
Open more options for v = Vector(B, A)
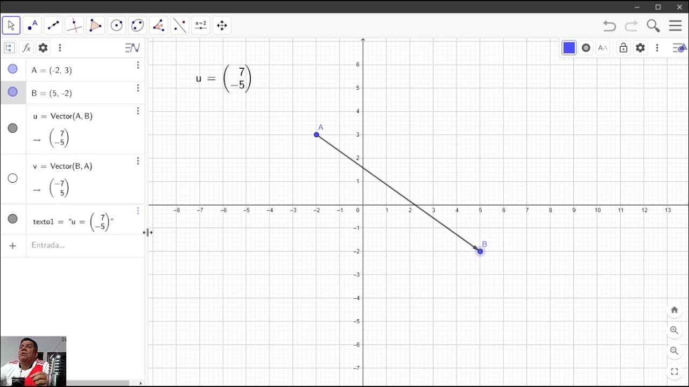(138, 161)
